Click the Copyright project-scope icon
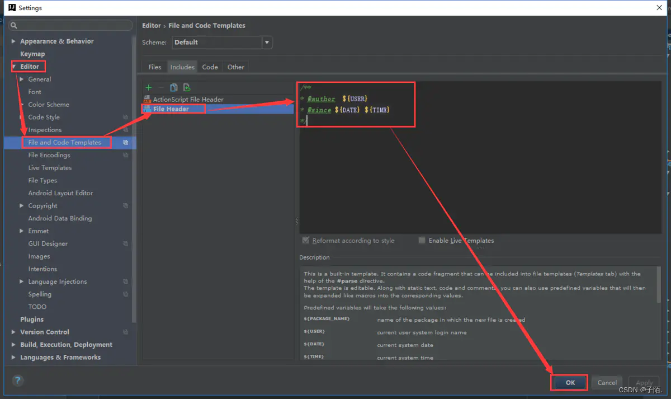 click(126, 206)
